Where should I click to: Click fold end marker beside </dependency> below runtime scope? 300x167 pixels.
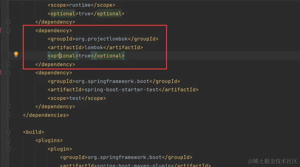[x=8, y=22]
